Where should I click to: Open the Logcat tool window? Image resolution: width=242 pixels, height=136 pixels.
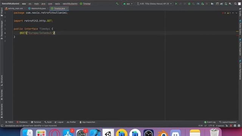(59, 122)
